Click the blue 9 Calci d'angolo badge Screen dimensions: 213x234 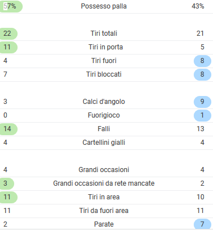click(202, 102)
